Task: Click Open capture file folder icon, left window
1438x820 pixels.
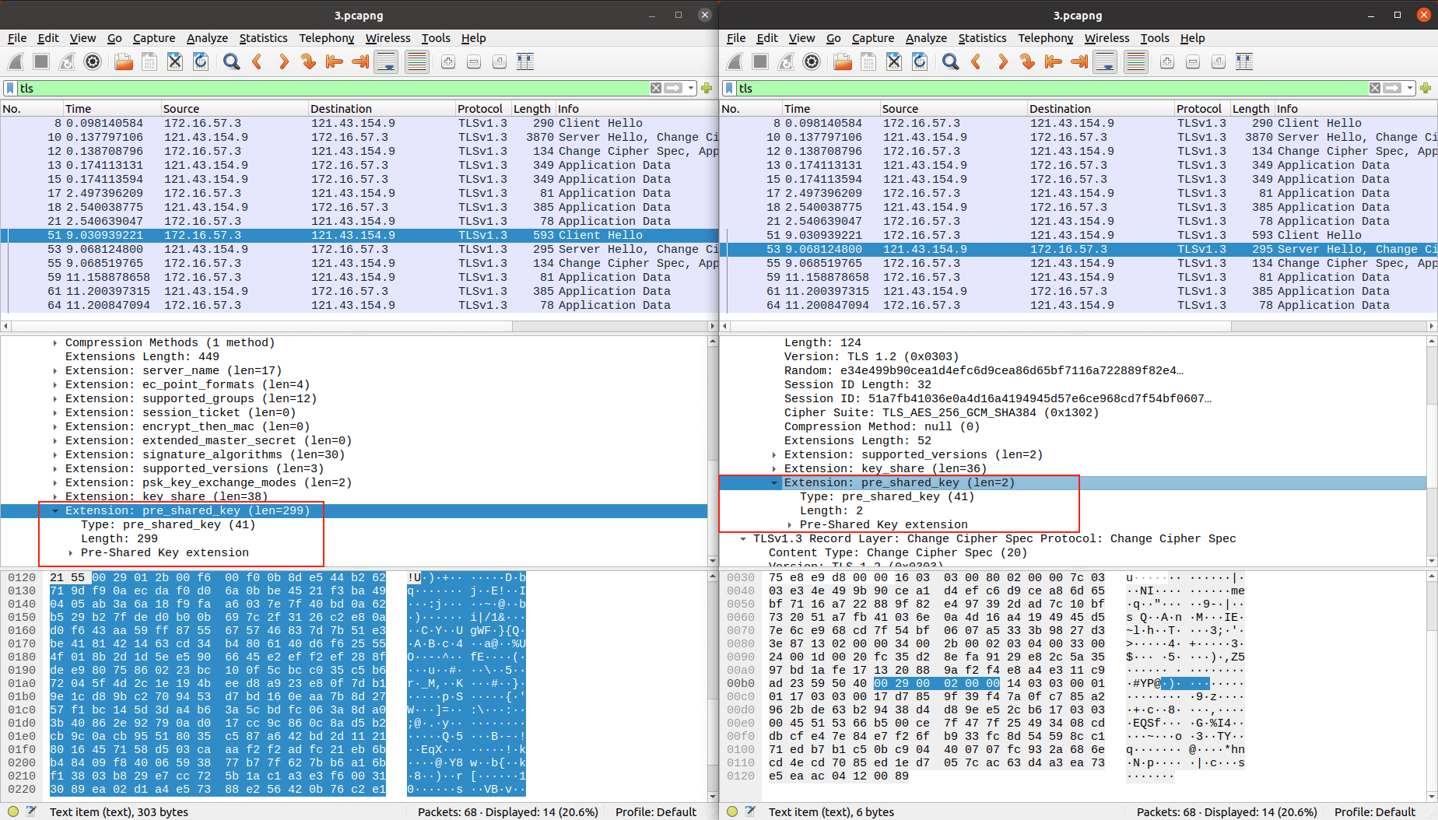Action: [x=123, y=61]
